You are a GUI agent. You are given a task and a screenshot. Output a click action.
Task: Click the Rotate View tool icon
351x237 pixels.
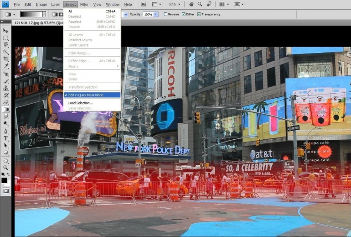(x=209, y=4)
